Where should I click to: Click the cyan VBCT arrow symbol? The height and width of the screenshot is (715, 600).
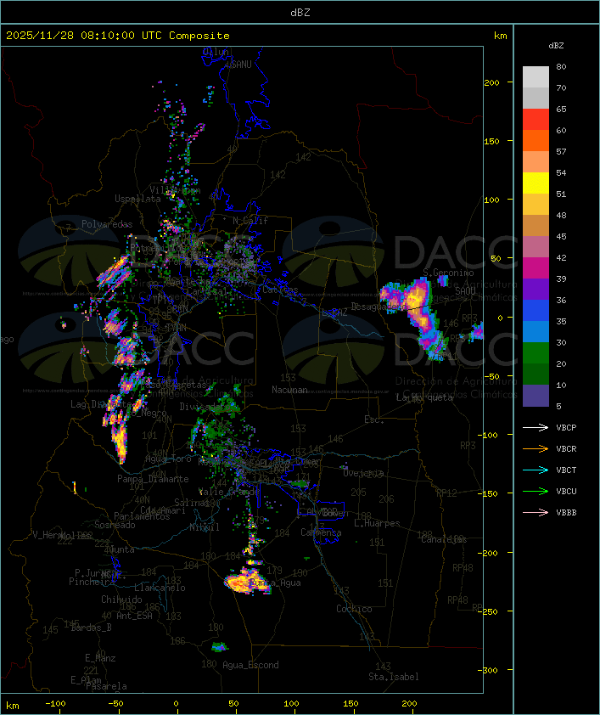536,470
